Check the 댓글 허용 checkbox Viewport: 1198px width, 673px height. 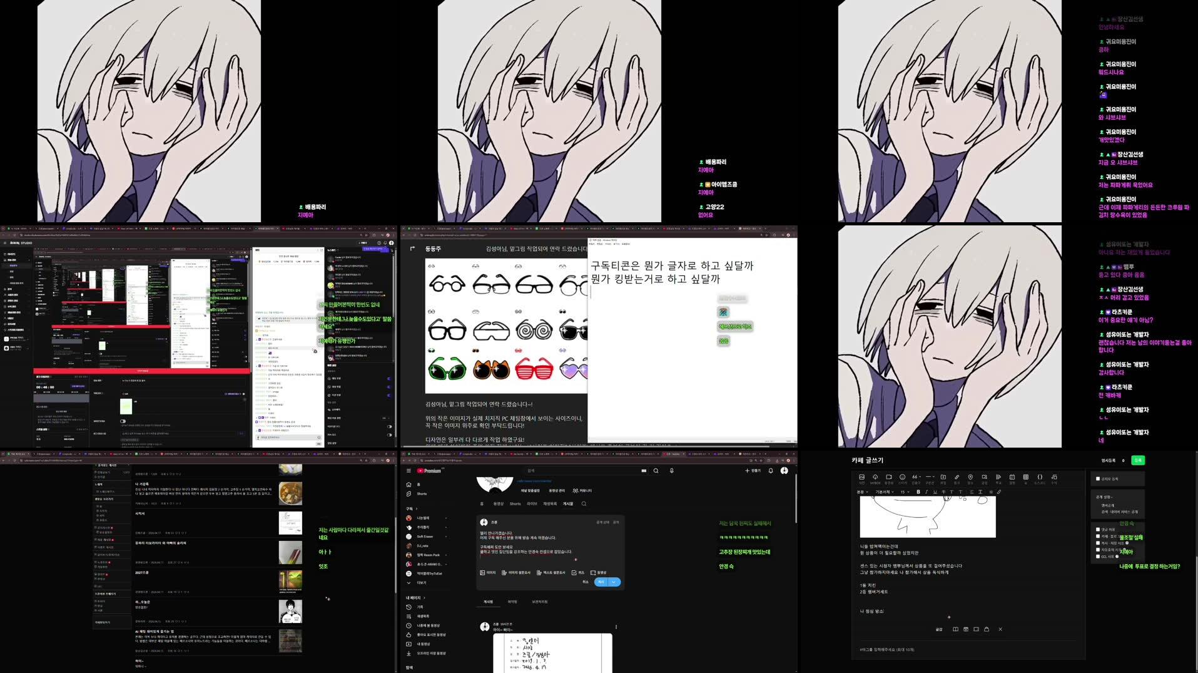[x=1098, y=529]
